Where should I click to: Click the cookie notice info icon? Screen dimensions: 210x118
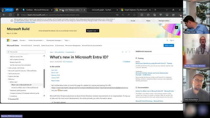(x=12, y=21)
